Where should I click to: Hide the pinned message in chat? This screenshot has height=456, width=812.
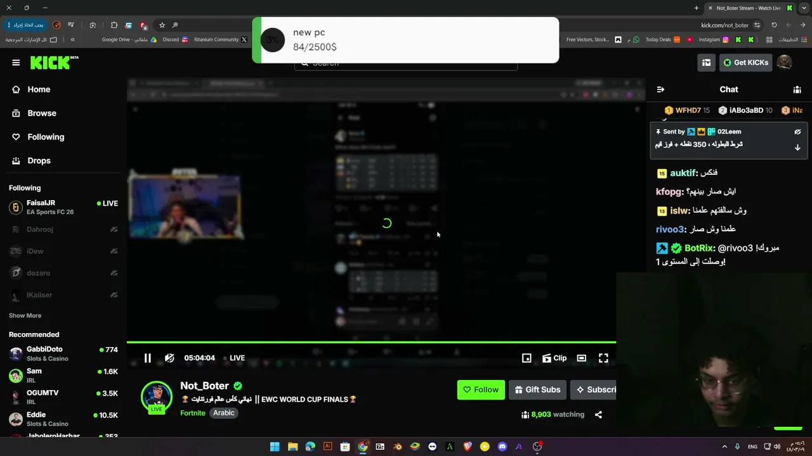(x=797, y=132)
